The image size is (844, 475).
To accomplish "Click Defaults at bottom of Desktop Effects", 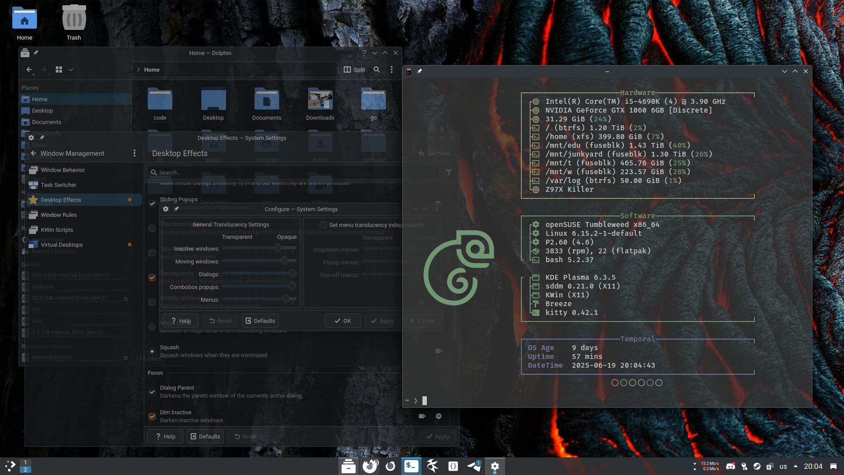I will coord(205,436).
